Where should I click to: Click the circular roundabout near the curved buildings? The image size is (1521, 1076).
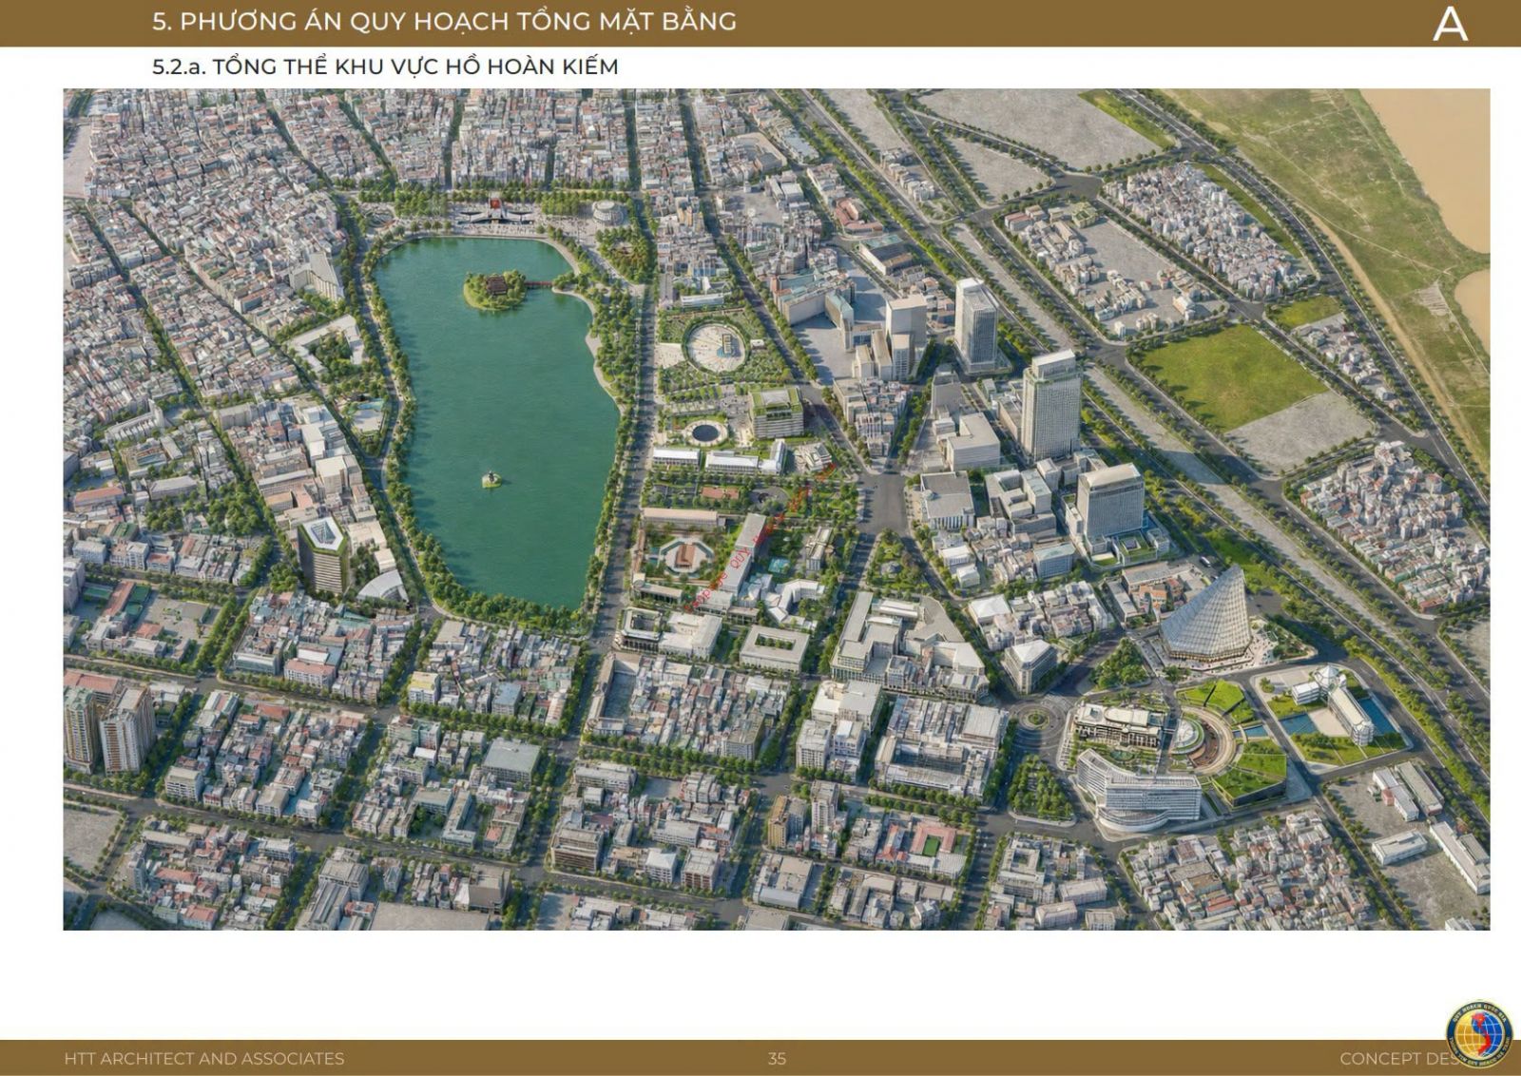(x=1031, y=718)
